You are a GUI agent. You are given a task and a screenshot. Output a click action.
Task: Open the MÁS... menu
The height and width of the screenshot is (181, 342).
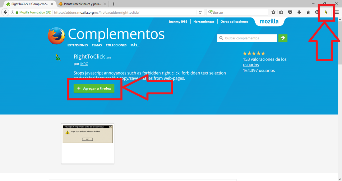[x=135, y=45]
